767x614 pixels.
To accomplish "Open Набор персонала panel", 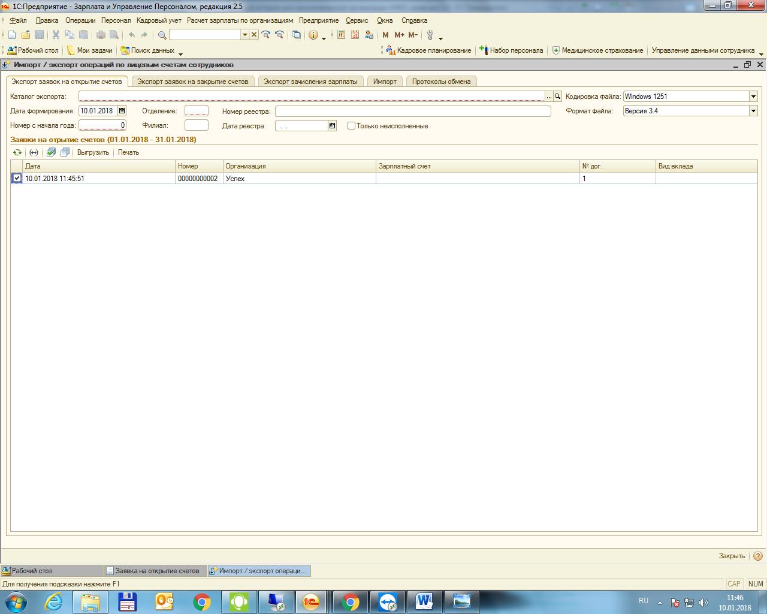I will pyautogui.click(x=511, y=50).
